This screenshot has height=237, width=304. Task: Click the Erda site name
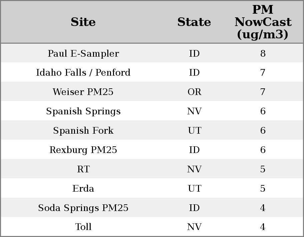tap(83, 189)
